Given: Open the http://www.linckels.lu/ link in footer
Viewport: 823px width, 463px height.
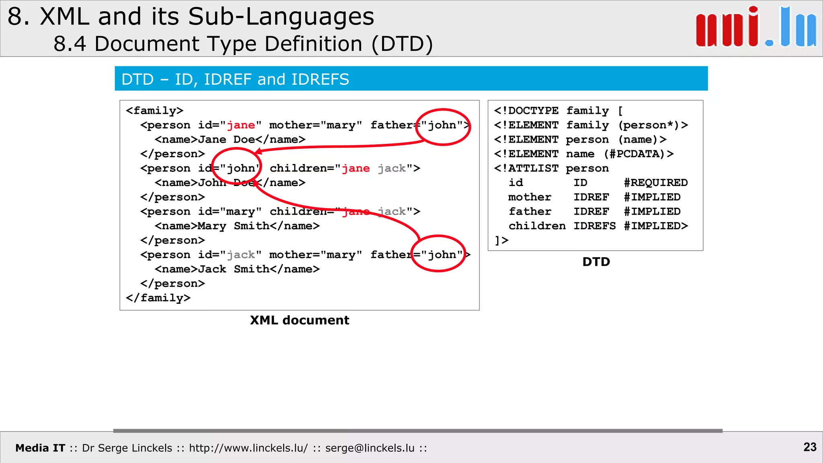Looking at the screenshot, I should click(248, 448).
